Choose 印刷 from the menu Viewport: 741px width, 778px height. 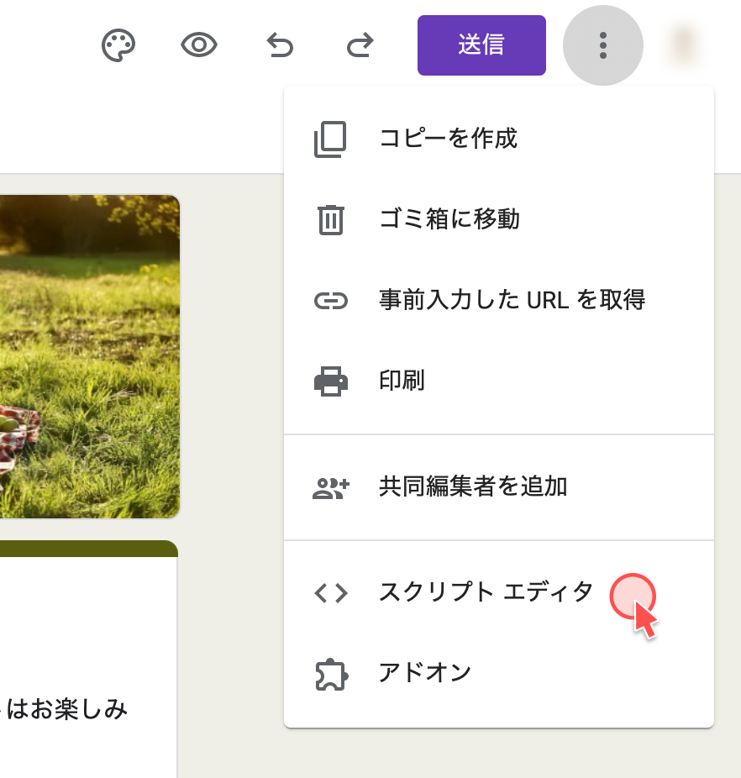click(499, 381)
